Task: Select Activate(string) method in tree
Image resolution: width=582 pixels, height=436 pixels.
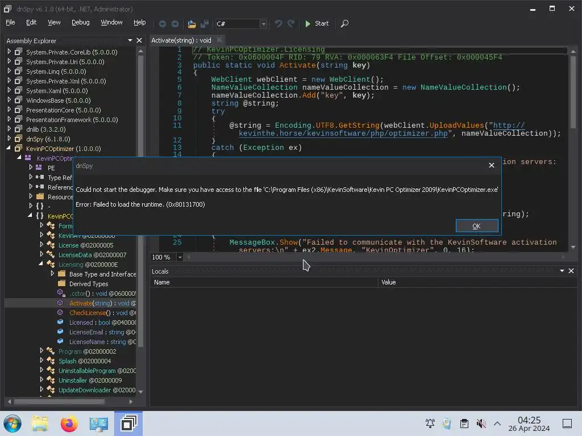Action: pyautogui.click(x=102, y=303)
